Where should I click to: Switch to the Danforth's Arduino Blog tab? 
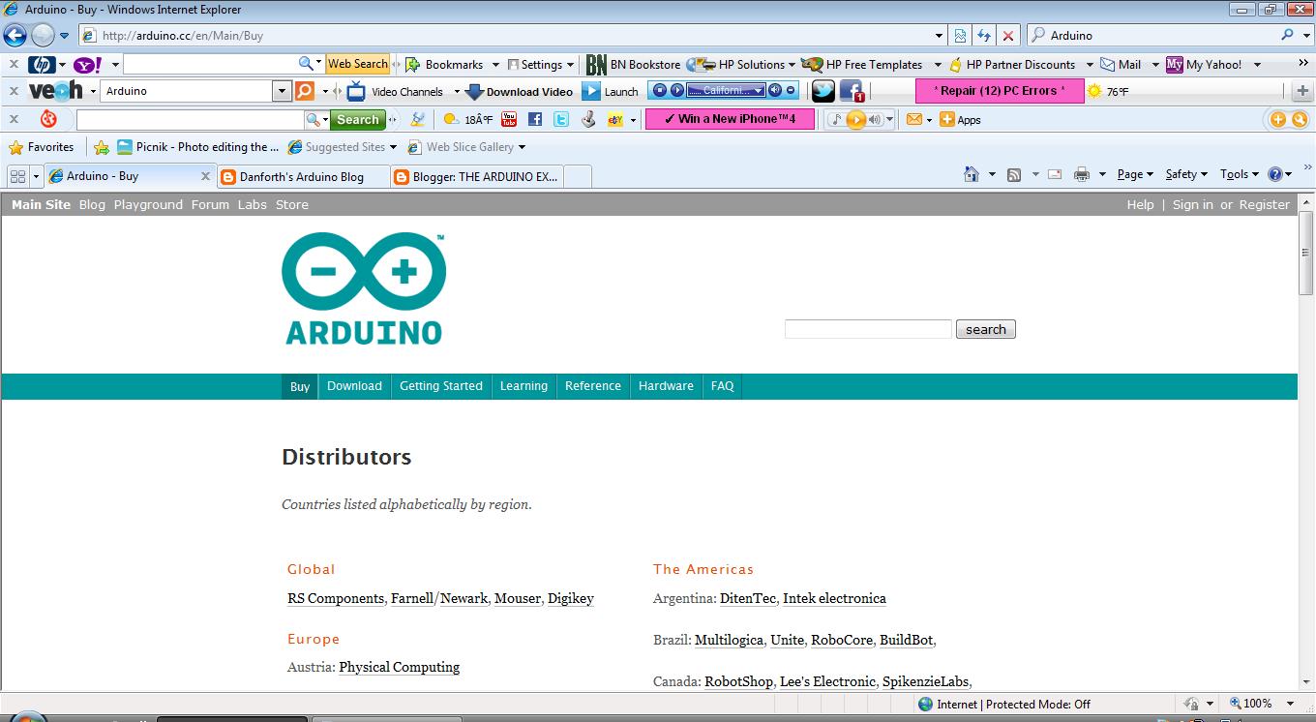point(300,176)
